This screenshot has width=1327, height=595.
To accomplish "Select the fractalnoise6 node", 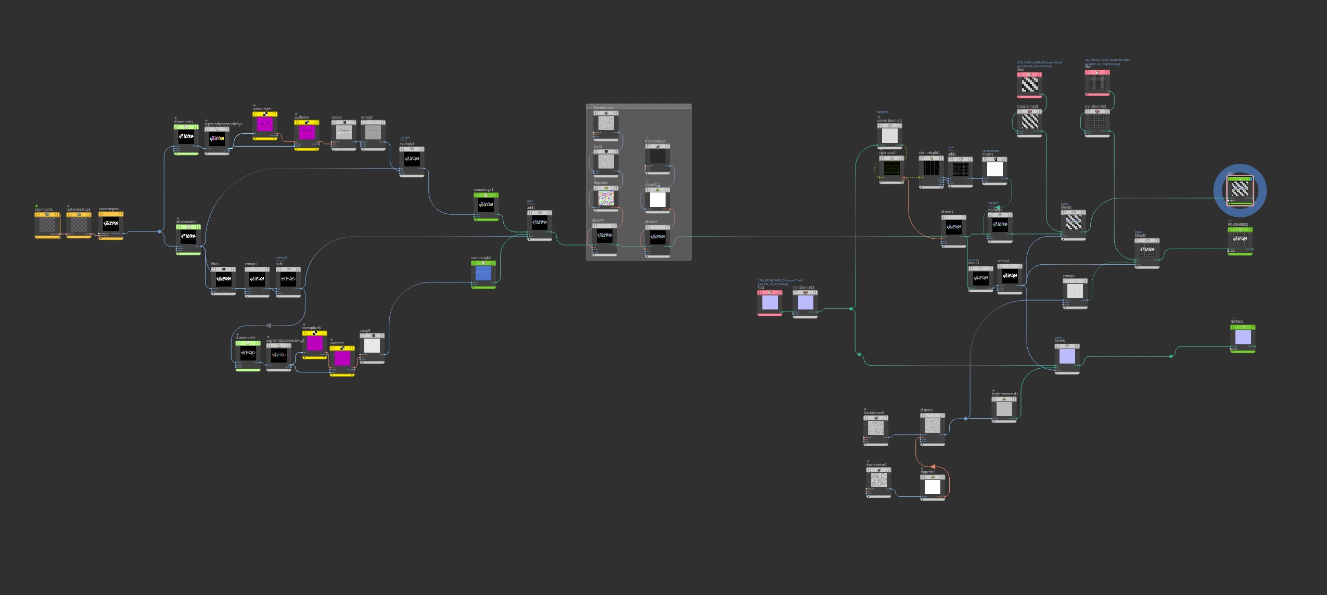I will pos(876,431).
